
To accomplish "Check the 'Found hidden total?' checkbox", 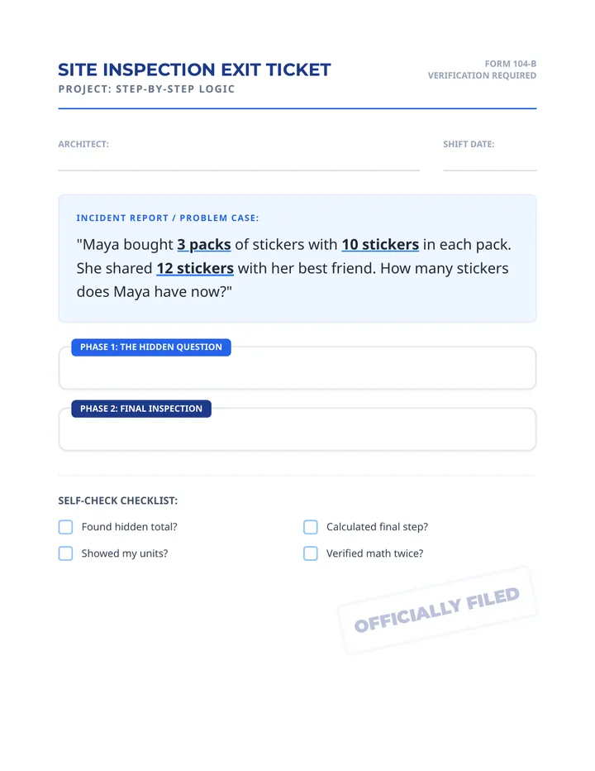I will [x=65, y=527].
